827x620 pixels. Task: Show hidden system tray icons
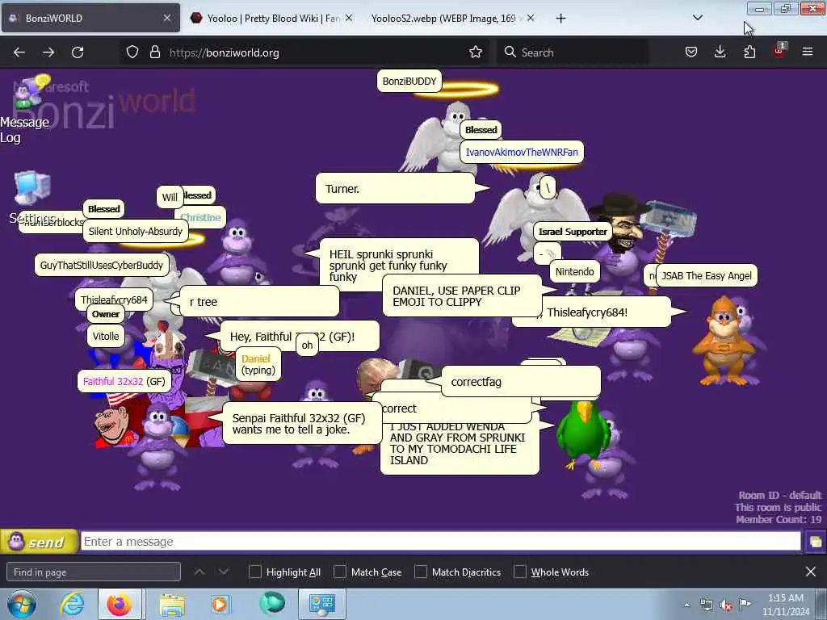click(686, 605)
